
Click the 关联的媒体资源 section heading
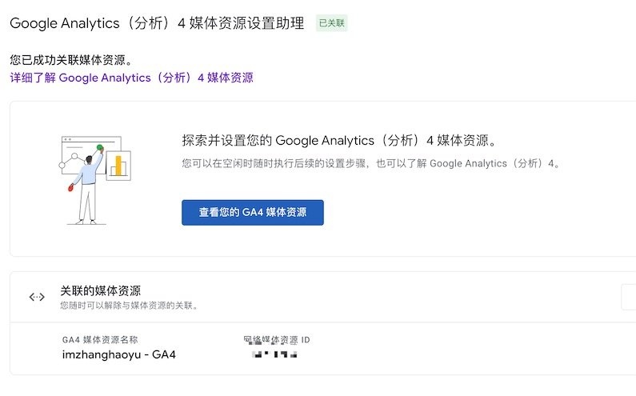[101, 290]
